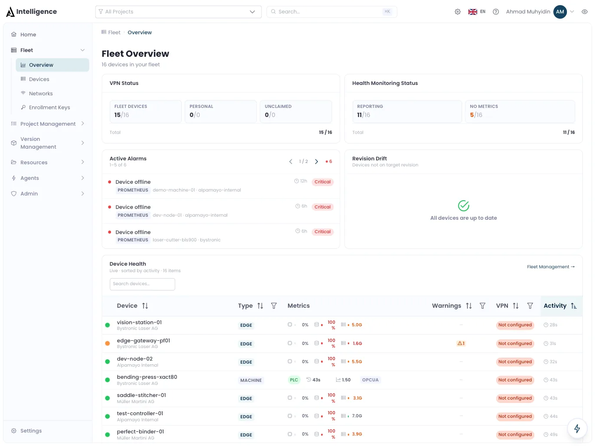595x446 pixels.
Task: Expand Resources section
Action: tap(48, 163)
